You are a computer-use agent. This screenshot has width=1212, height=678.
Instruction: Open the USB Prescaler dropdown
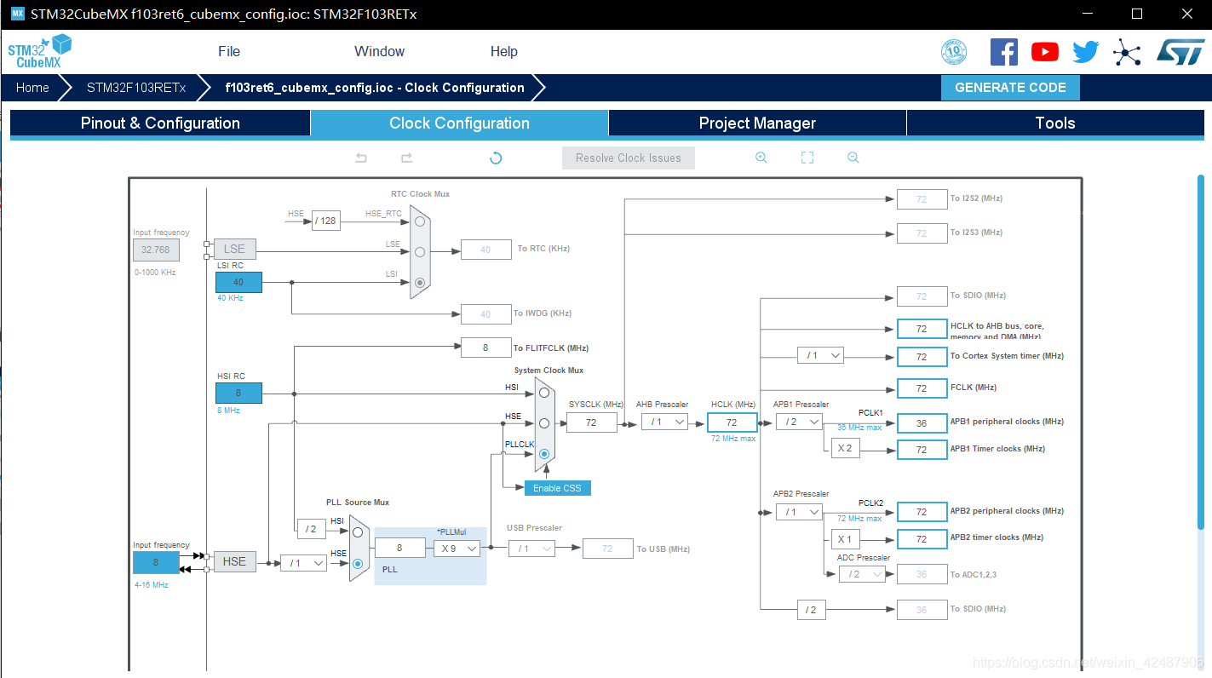pos(531,549)
